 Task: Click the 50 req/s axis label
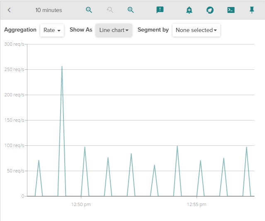tap(15, 171)
